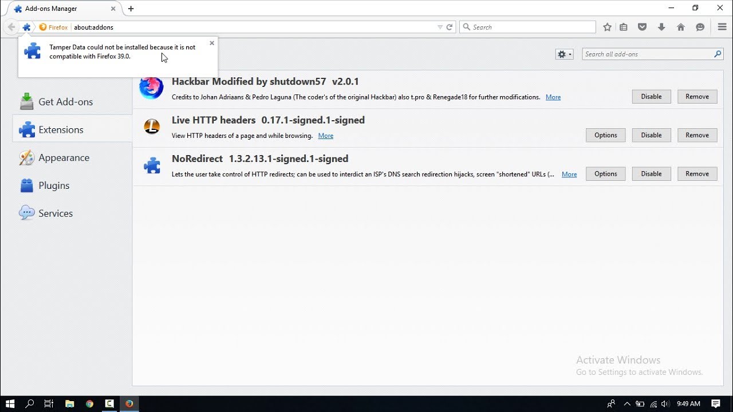
Task: Click More link for NoRedirect
Action: pyautogui.click(x=569, y=175)
